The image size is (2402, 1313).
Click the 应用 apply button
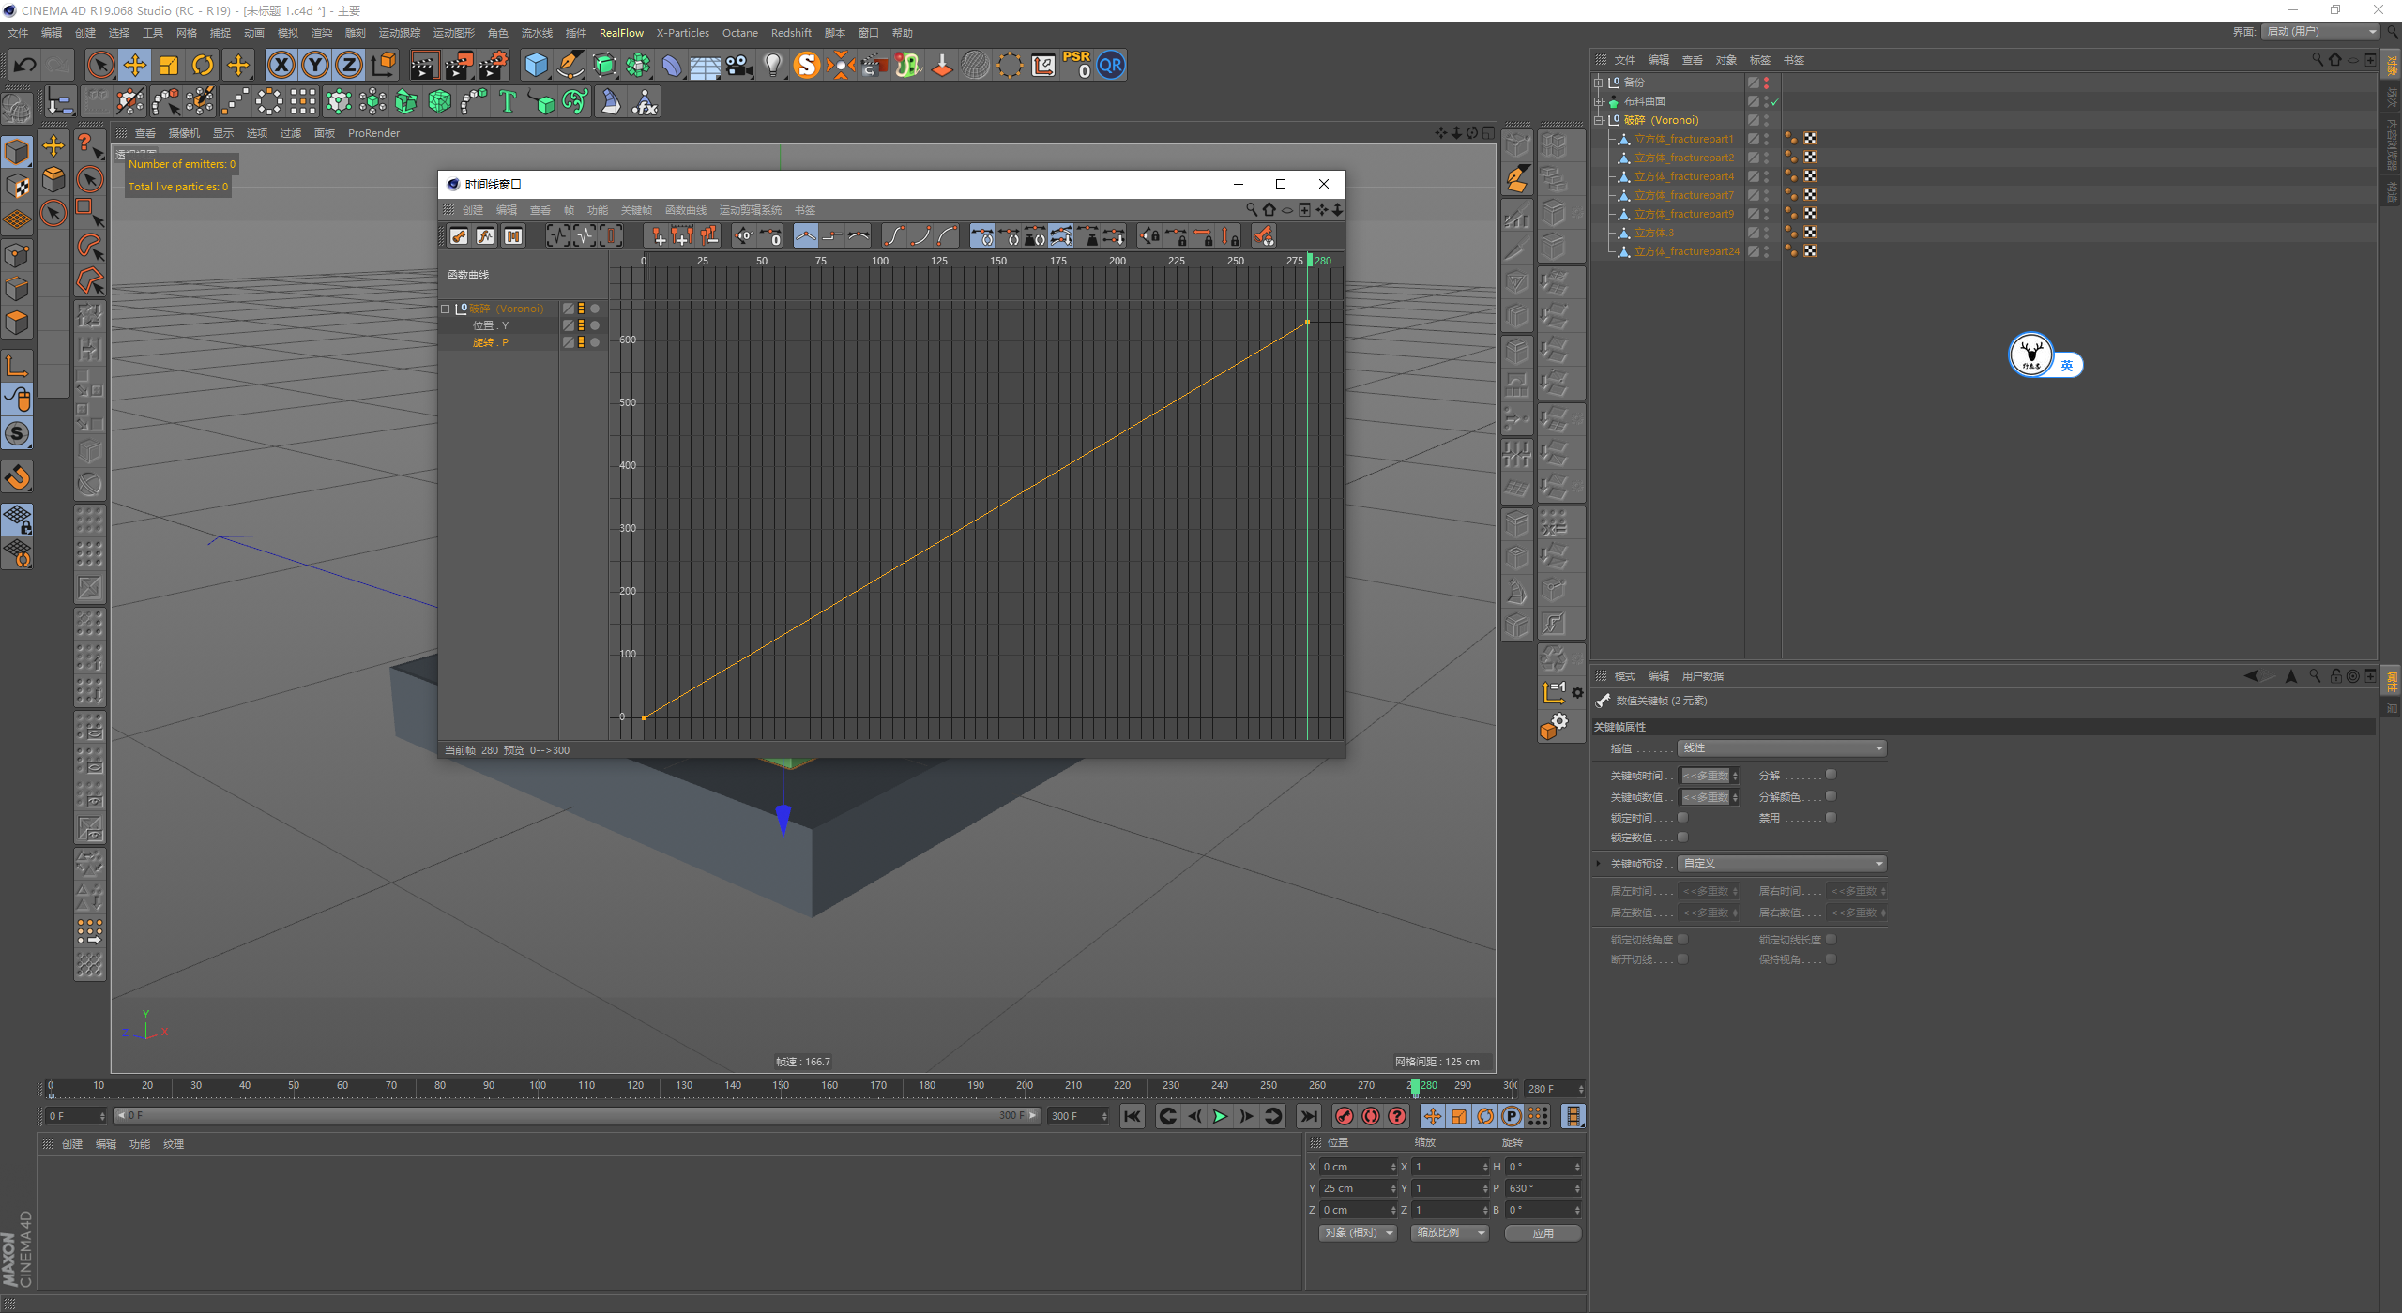(1543, 1233)
